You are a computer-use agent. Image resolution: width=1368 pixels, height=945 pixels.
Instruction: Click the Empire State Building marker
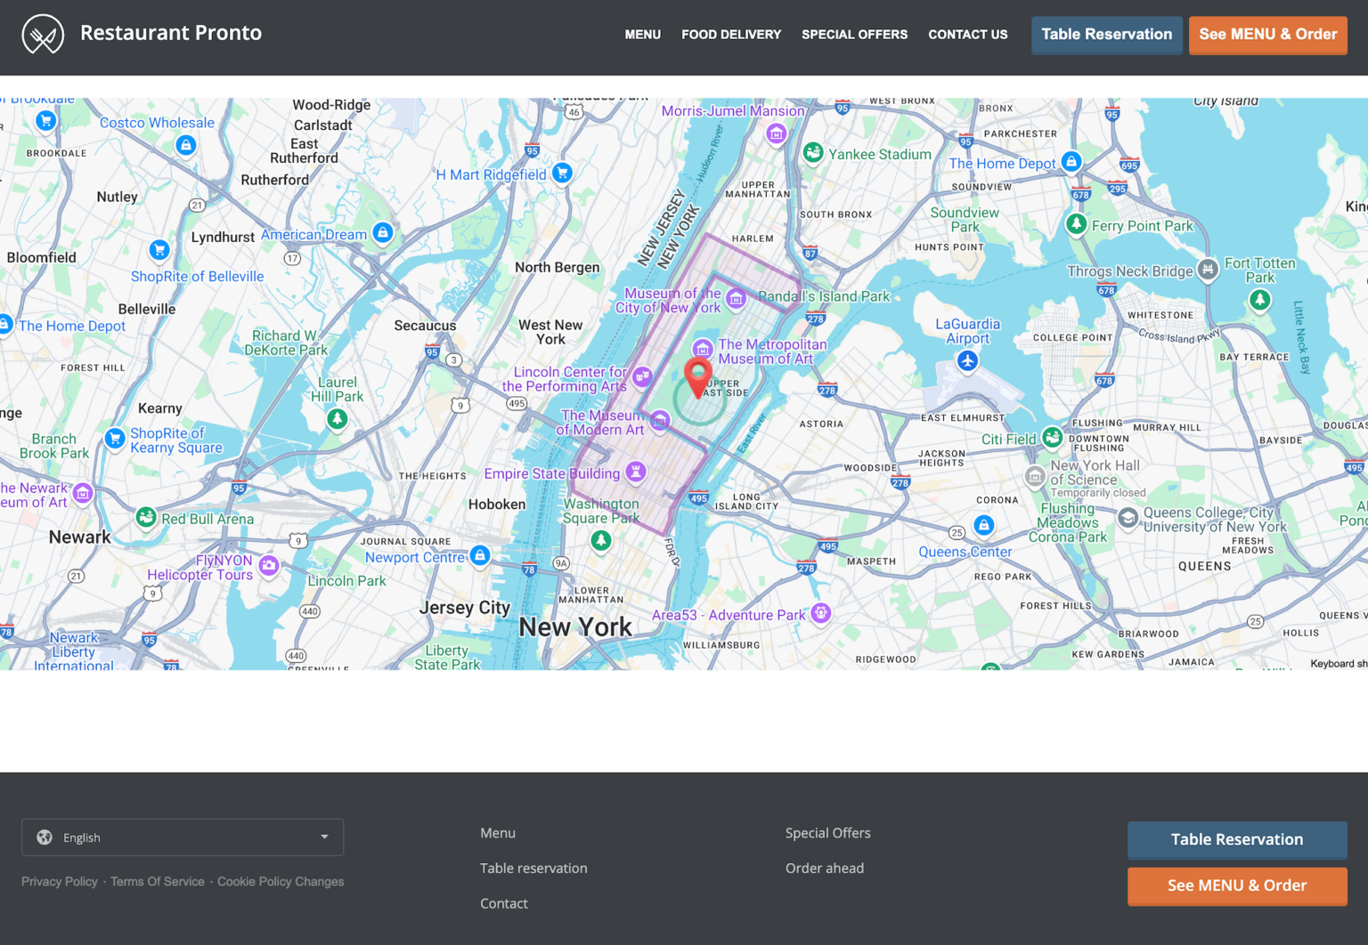coord(636,472)
